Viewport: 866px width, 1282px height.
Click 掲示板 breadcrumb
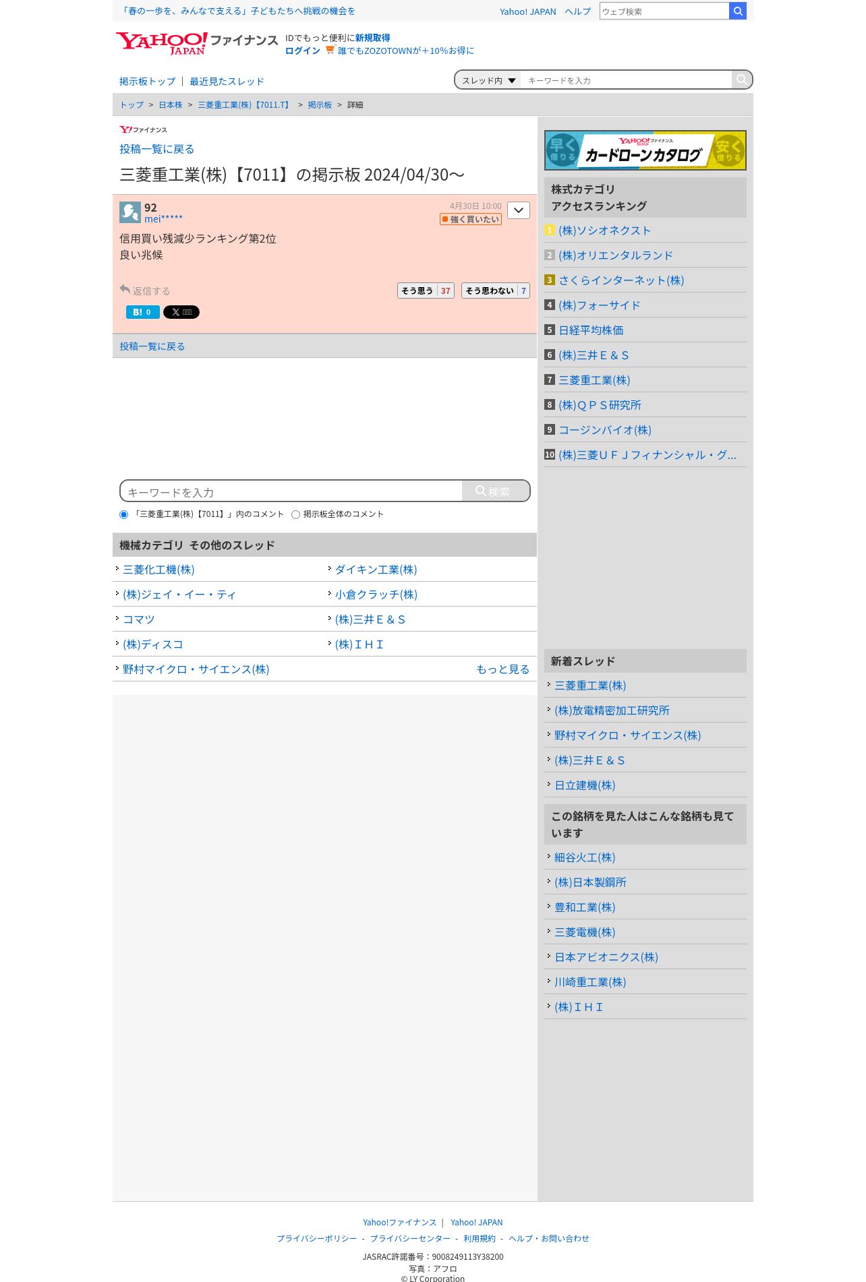320,105
